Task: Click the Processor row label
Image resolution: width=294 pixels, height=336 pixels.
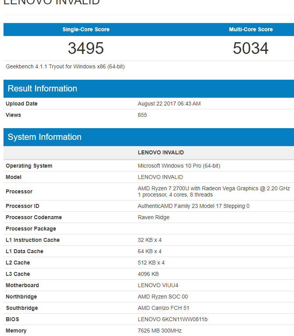Action: point(19,191)
